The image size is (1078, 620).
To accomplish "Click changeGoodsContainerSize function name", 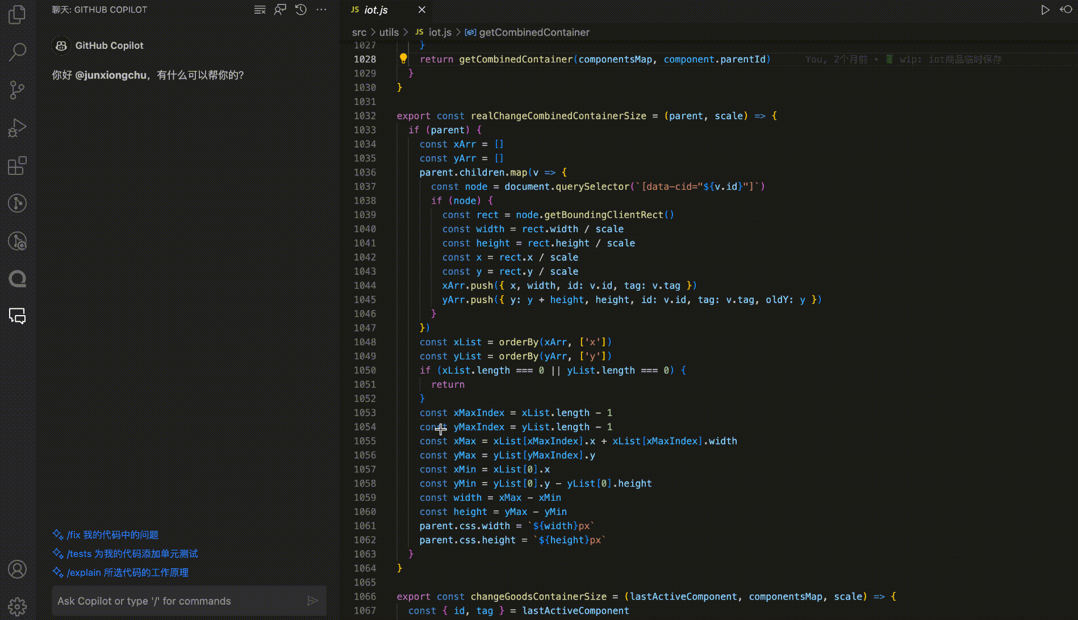I will click(538, 596).
